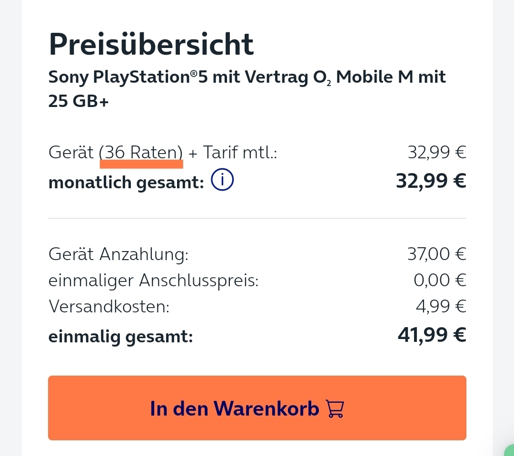Select the Sony PlayStation 5 product title
This screenshot has width=514, height=456.
pyautogui.click(x=247, y=89)
